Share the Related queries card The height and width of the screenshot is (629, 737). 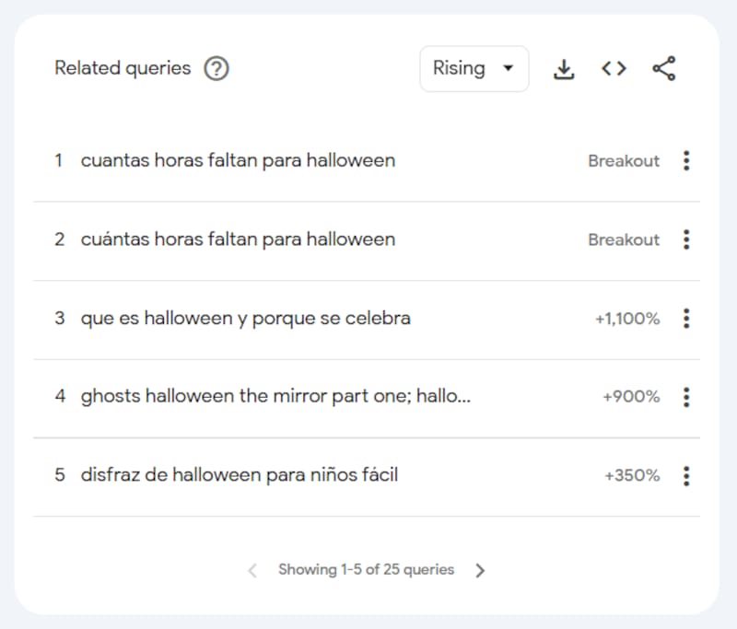(x=664, y=68)
